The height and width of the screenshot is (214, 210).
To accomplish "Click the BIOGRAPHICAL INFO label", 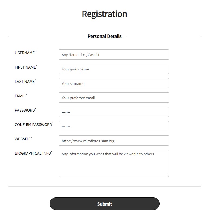I will click(x=33, y=153).
